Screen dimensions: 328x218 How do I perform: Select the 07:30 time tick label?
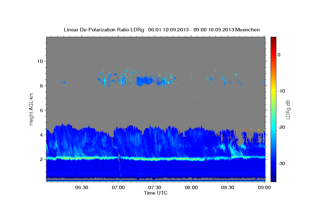tap(155, 188)
